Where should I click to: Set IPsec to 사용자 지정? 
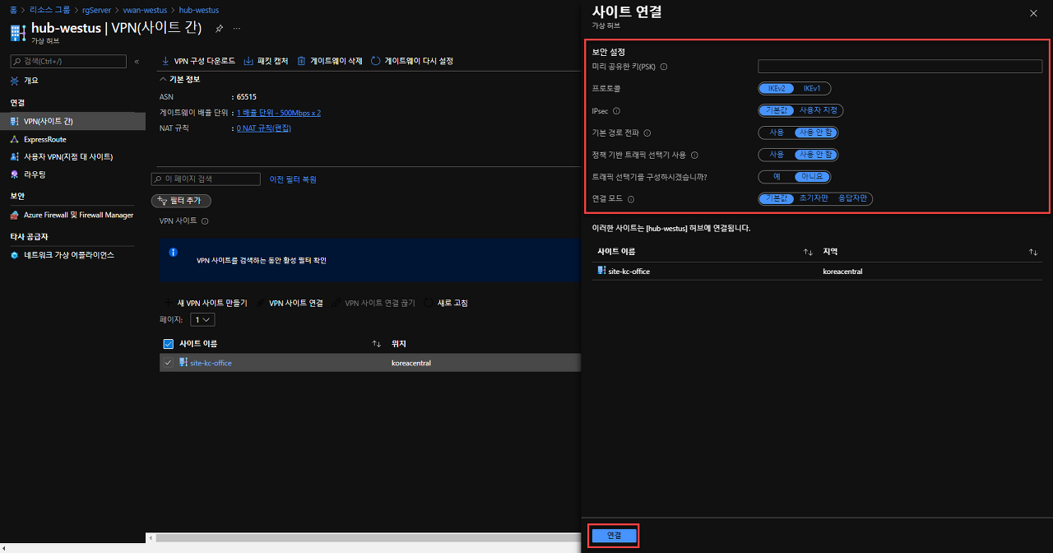pos(819,110)
